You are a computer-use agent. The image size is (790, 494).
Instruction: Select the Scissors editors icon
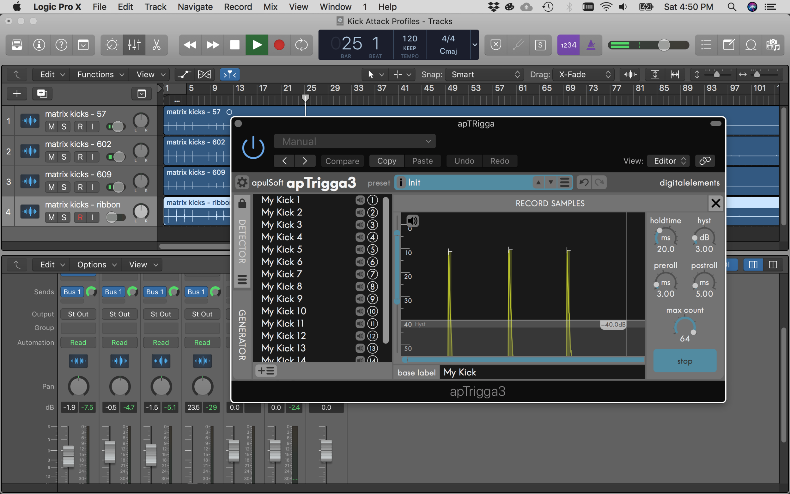click(x=156, y=45)
